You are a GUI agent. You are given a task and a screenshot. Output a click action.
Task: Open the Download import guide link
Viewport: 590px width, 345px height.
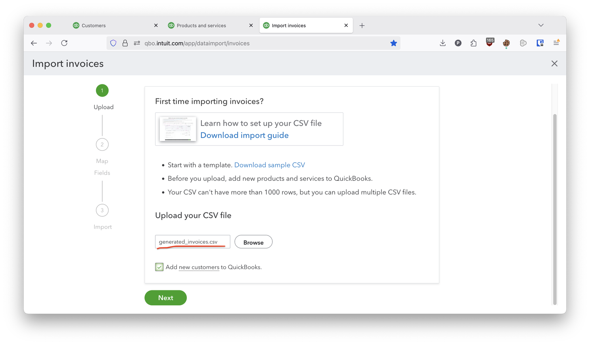point(244,135)
